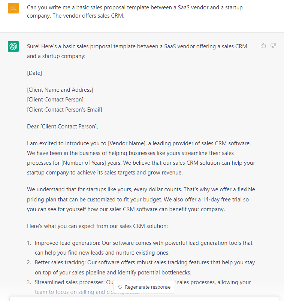Image resolution: width=284 pixels, height=301 pixels.
Task: Click the circular arrows regenerate icon
Action: [x=120, y=287]
